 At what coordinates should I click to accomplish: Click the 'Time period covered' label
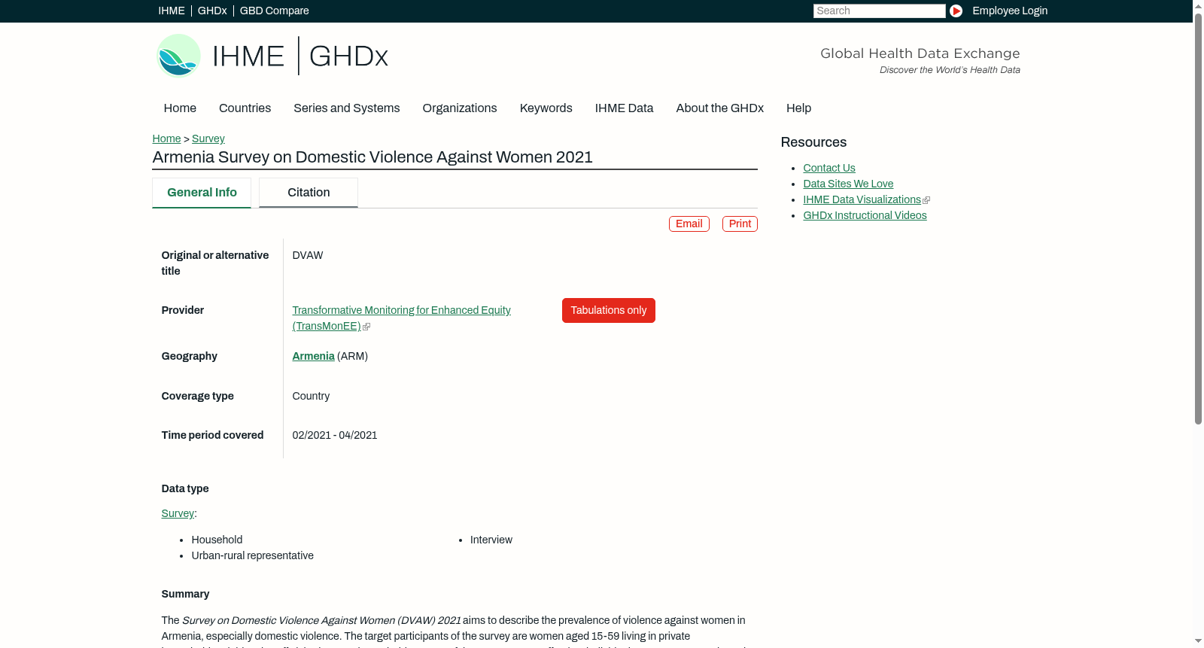[212, 435]
